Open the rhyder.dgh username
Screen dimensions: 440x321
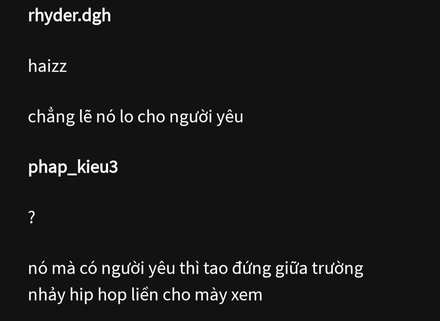point(69,16)
